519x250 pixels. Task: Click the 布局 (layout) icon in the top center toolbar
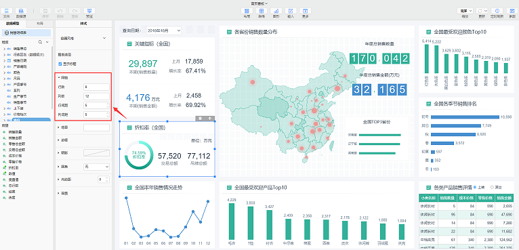click(246, 11)
